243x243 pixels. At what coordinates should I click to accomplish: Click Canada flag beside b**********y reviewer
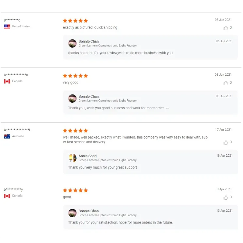pyautogui.click(x=7, y=196)
